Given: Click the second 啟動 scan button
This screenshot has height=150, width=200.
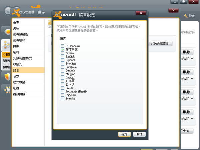Looking at the screenshot, I should pos(187,72).
